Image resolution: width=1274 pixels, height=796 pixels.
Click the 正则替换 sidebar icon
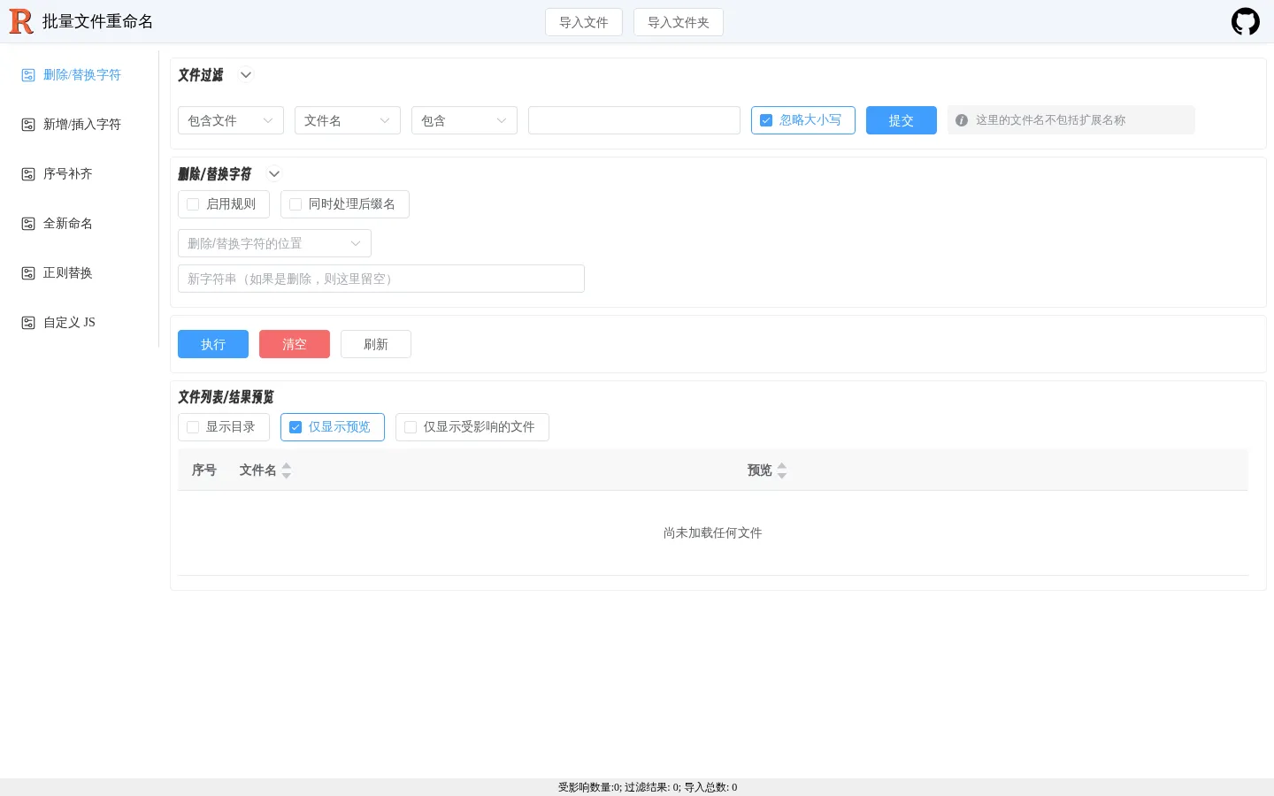[28, 273]
